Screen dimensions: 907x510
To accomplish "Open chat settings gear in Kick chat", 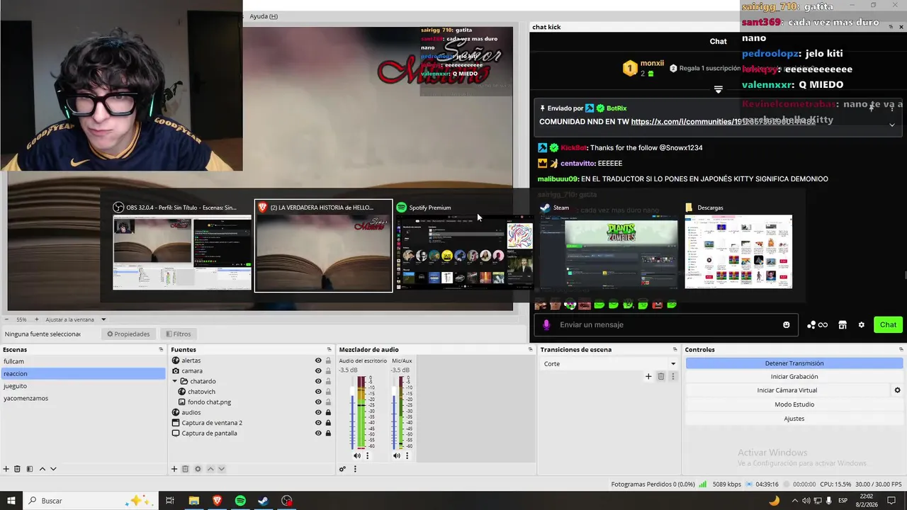I will [x=862, y=325].
